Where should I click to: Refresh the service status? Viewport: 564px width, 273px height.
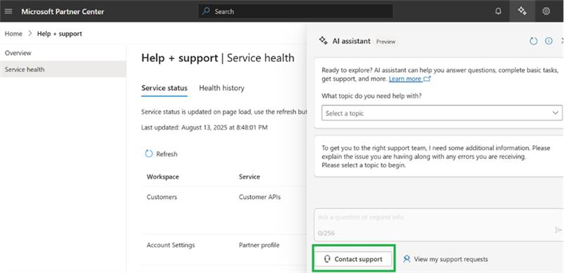click(x=161, y=154)
